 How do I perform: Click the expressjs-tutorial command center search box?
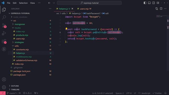pos(89,3)
